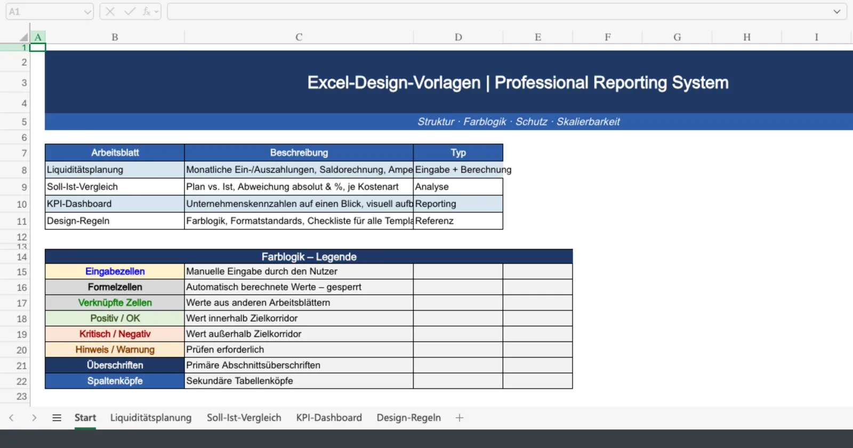Select cell 'Wert innerhalb Zielkorridor'
Viewport: 853px width, 448px height.
click(x=299, y=318)
